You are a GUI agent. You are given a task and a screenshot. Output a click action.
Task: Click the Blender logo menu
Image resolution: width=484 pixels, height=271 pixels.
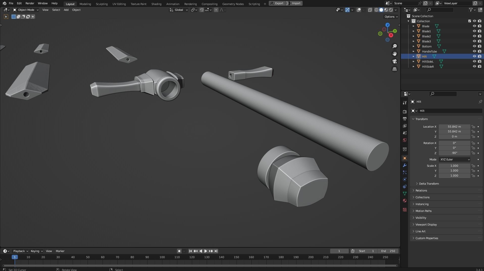pos(4,3)
